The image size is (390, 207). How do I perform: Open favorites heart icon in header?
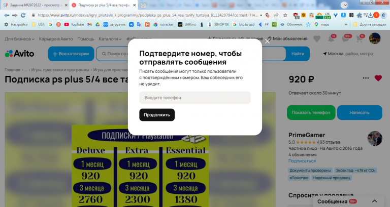[317, 38]
